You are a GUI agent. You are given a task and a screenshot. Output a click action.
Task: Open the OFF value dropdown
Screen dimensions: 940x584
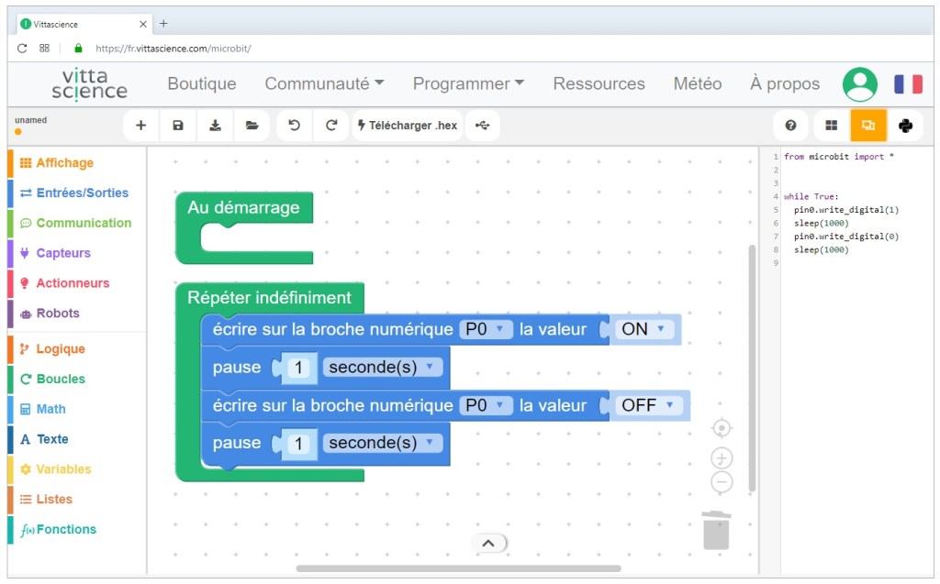coord(670,405)
